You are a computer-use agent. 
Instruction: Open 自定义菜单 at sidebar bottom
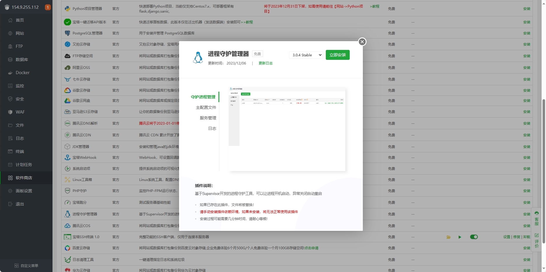coord(26,266)
